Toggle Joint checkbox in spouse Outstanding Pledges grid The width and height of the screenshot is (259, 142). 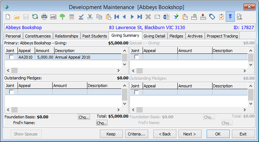(136, 92)
